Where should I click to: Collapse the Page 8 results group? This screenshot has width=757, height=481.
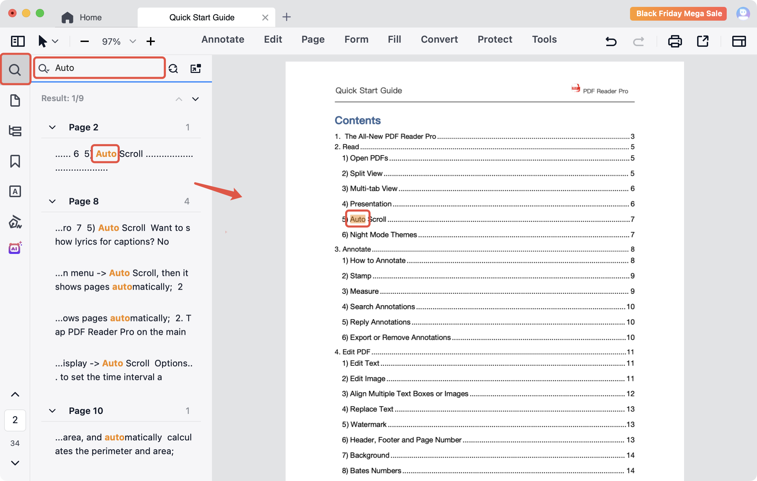(x=52, y=201)
